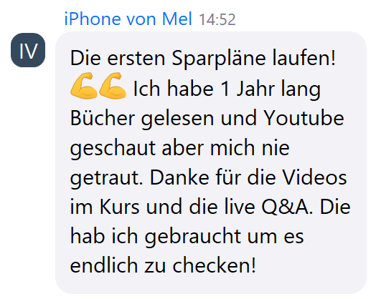
Task: Click the word geschaut in message
Action: click(x=113, y=149)
